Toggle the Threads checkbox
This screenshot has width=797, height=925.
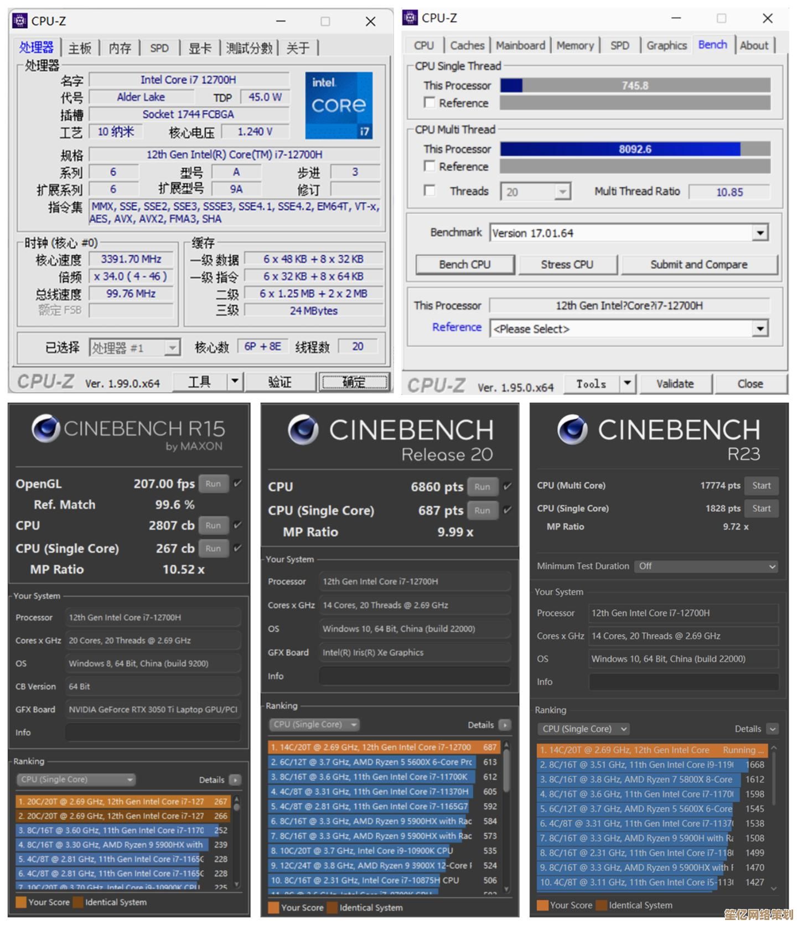click(429, 191)
